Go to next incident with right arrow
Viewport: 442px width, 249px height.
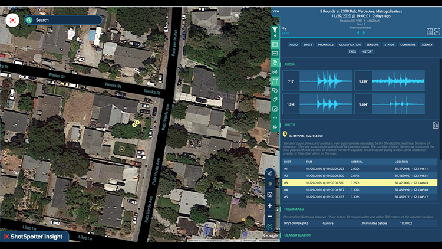(364, 33)
